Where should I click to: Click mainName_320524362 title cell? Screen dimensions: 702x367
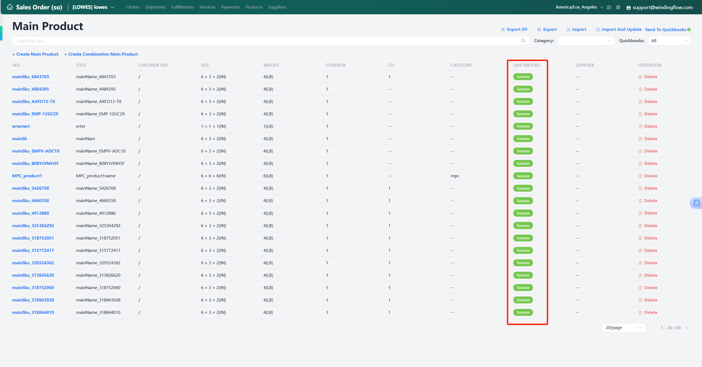(98, 263)
